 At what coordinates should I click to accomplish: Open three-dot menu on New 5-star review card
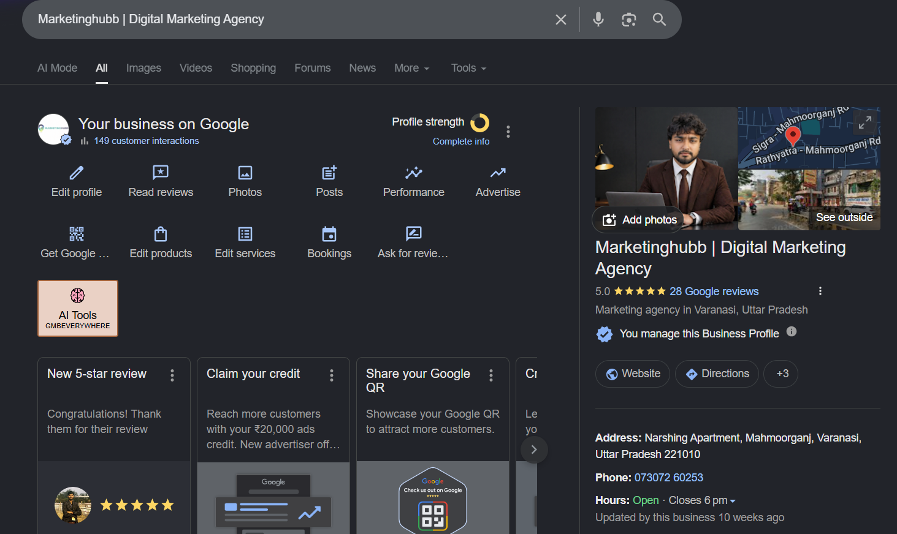[x=172, y=375]
